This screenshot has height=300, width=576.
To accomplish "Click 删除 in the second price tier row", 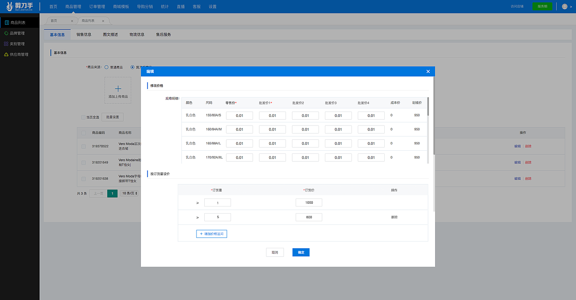I will click(x=394, y=217).
